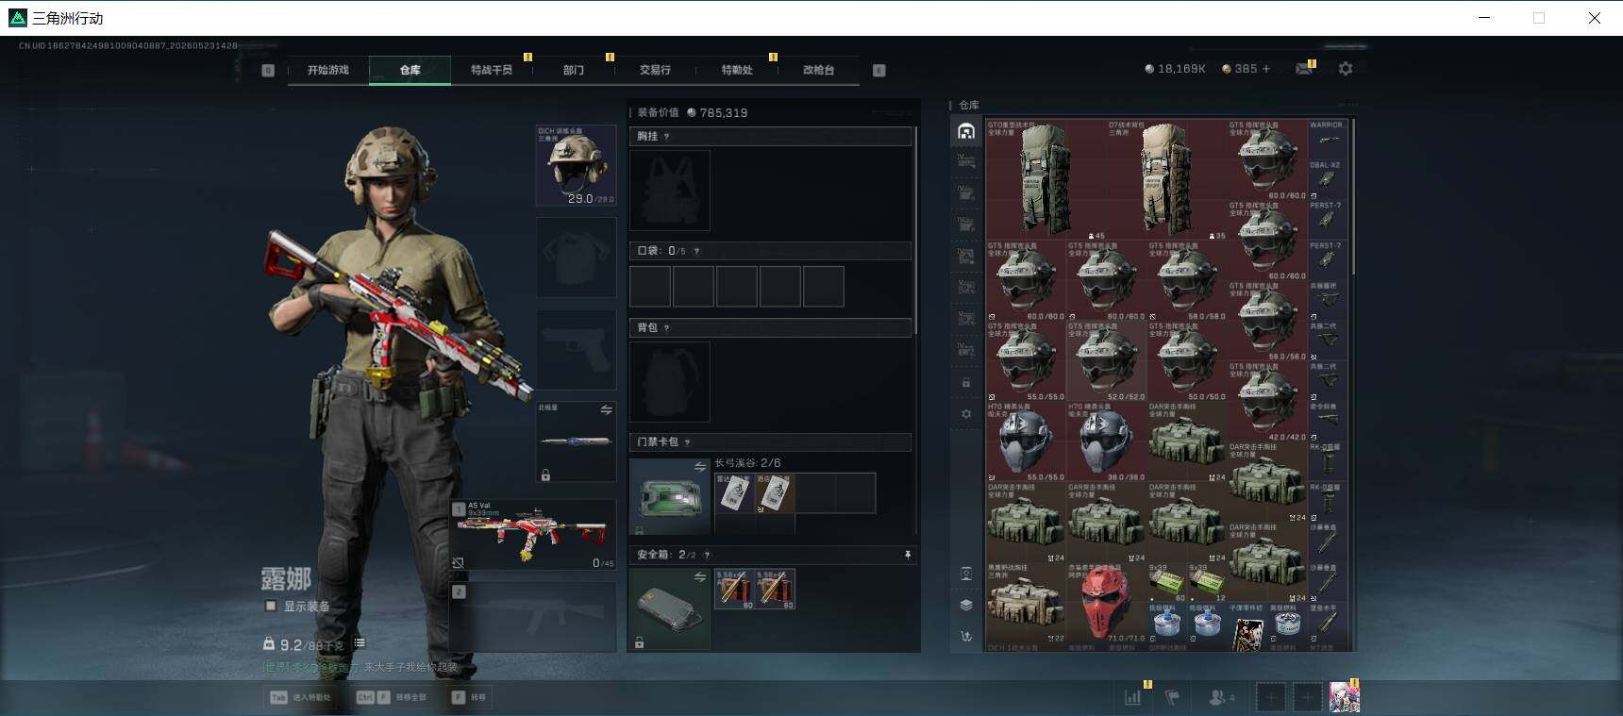Pin the 安全箱 section
The height and width of the screenshot is (716, 1623).
(x=908, y=555)
